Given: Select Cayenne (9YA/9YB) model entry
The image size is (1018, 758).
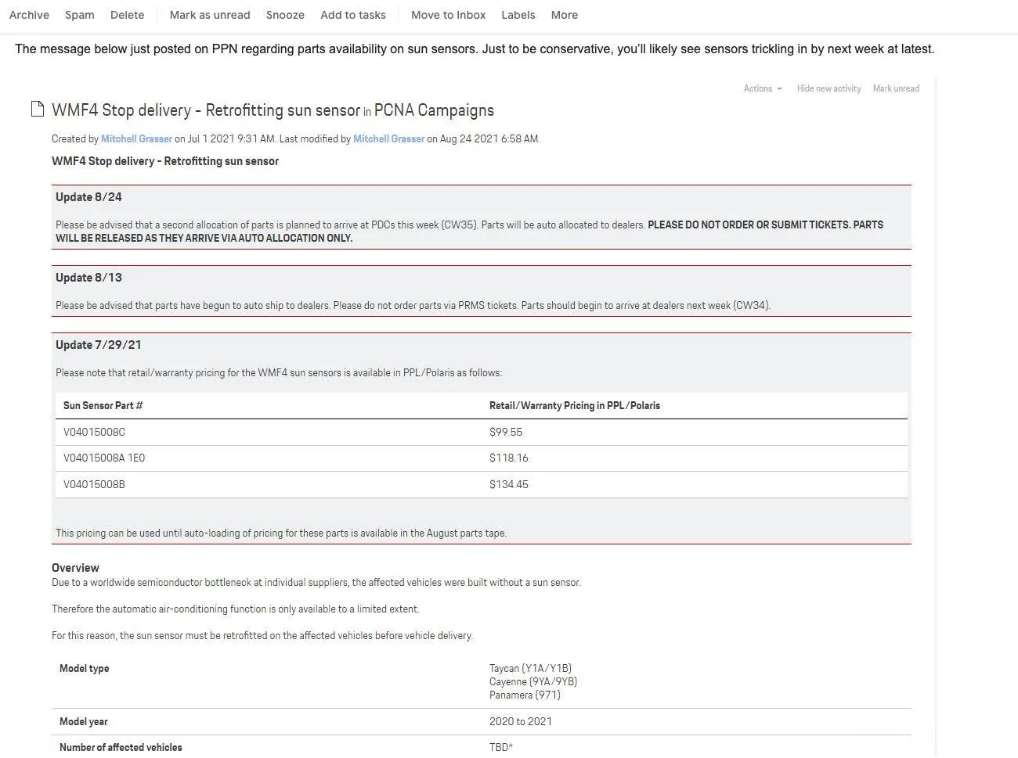Looking at the screenshot, I should tap(533, 682).
